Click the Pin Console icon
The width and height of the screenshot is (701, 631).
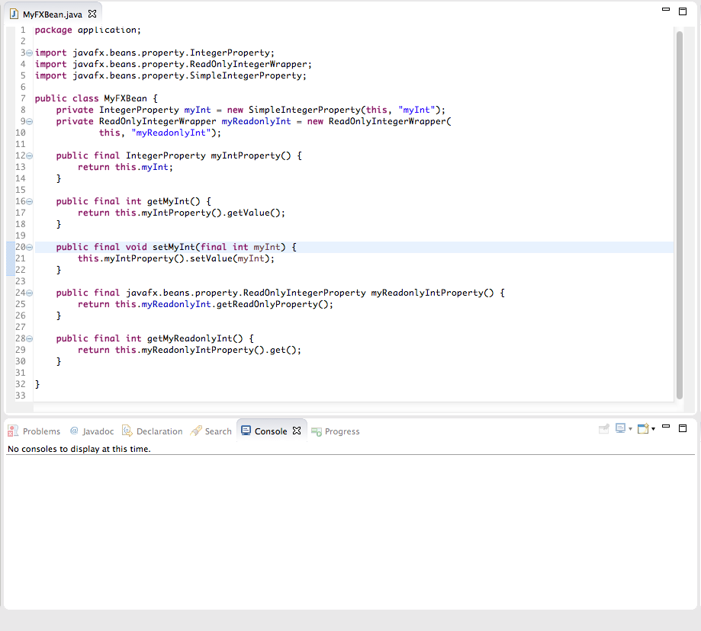pos(604,429)
